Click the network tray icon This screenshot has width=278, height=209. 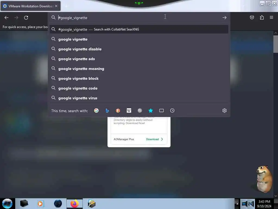[245, 204]
